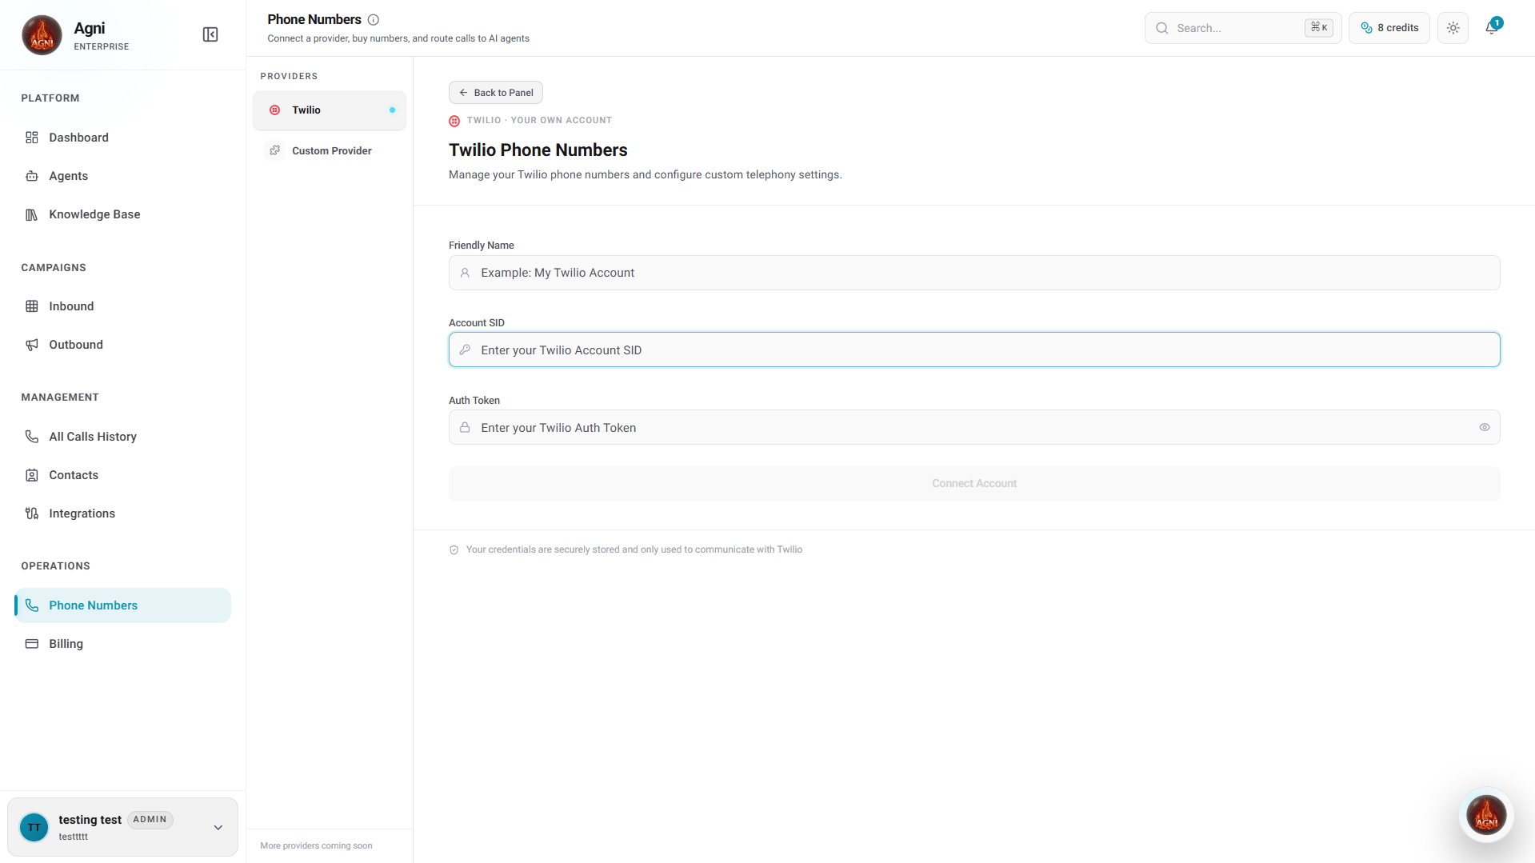Click the credits coin icon
The height and width of the screenshot is (863, 1535).
[x=1366, y=28]
